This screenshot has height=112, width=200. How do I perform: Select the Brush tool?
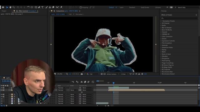(47, 7)
